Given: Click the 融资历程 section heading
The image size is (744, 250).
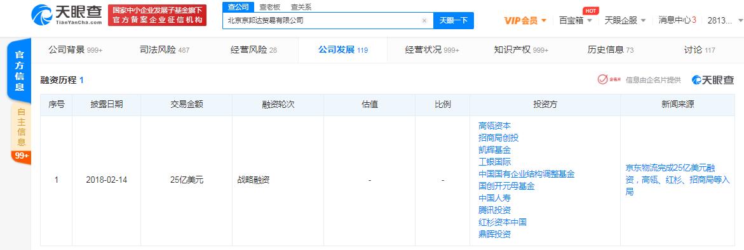Looking at the screenshot, I should coord(58,80).
